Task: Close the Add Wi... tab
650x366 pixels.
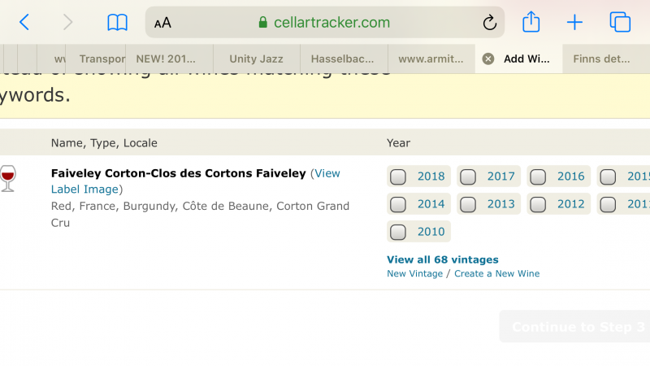Action: 487,59
